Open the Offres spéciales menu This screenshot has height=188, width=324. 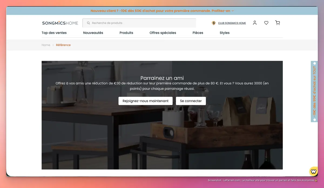click(163, 33)
